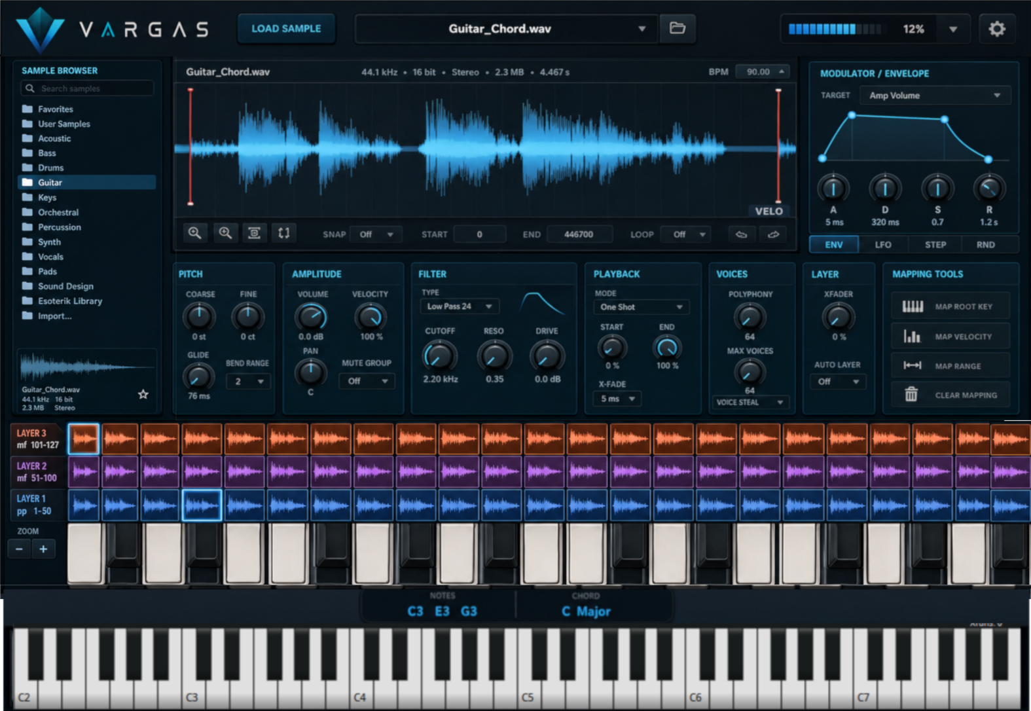Open the Mute Group dropdown

point(367,381)
